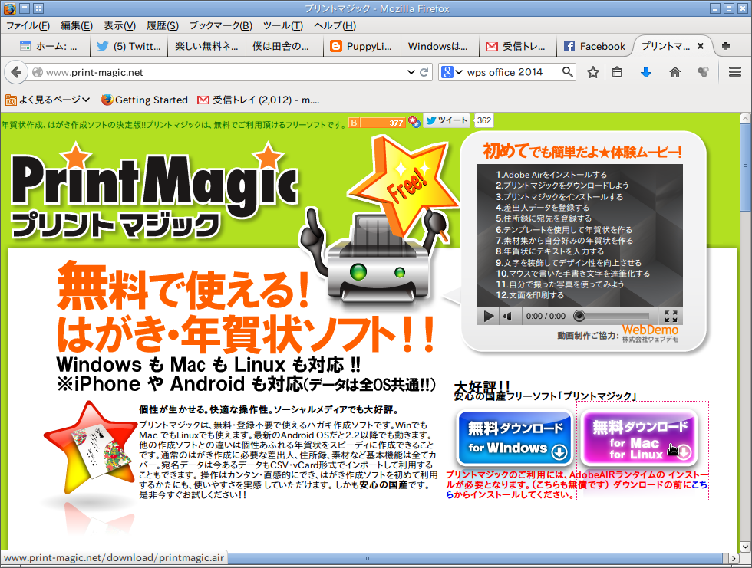The height and width of the screenshot is (568, 752).
Task: Open the Google search engine dropdown
Action: point(452,72)
